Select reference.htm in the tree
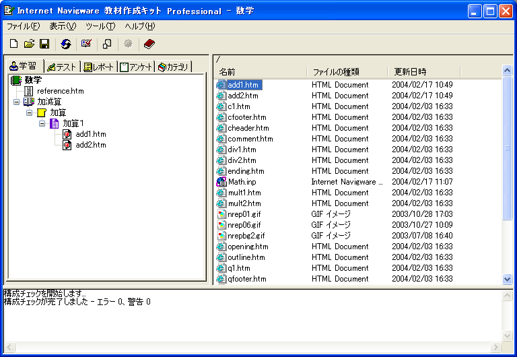This screenshot has height=357, width=517. tap(61, 91)
